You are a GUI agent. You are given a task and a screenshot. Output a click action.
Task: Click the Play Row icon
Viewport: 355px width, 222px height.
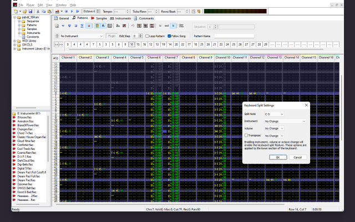(82, 26)
